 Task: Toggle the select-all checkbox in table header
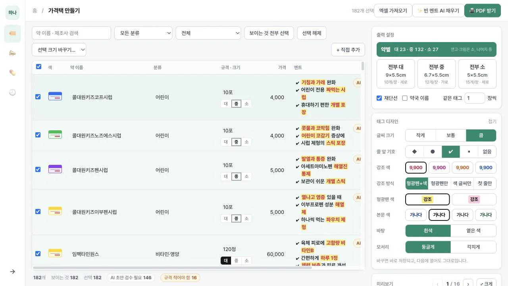coord(38,67)
